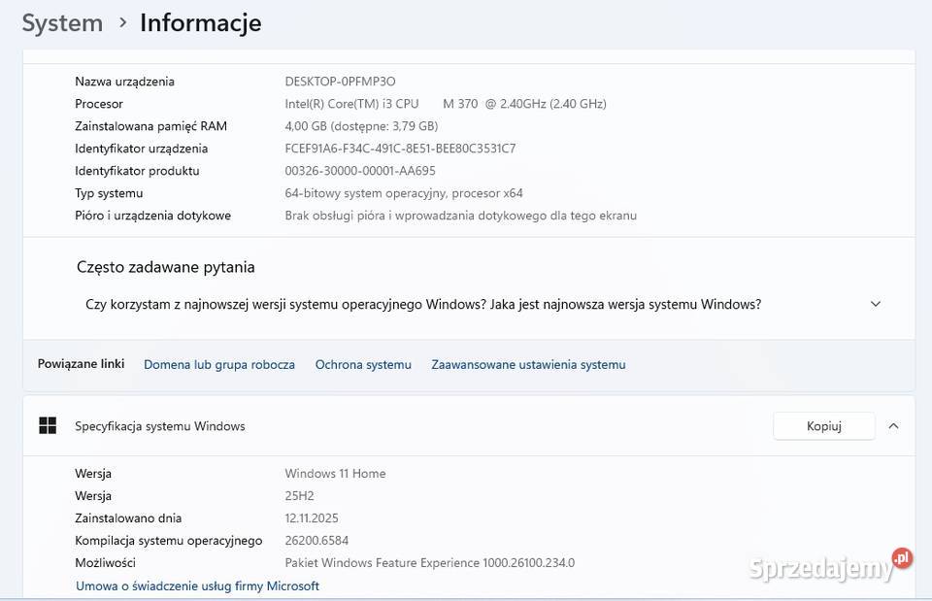Select product ID 00326-30000-00001-AA695

(360, 171)
